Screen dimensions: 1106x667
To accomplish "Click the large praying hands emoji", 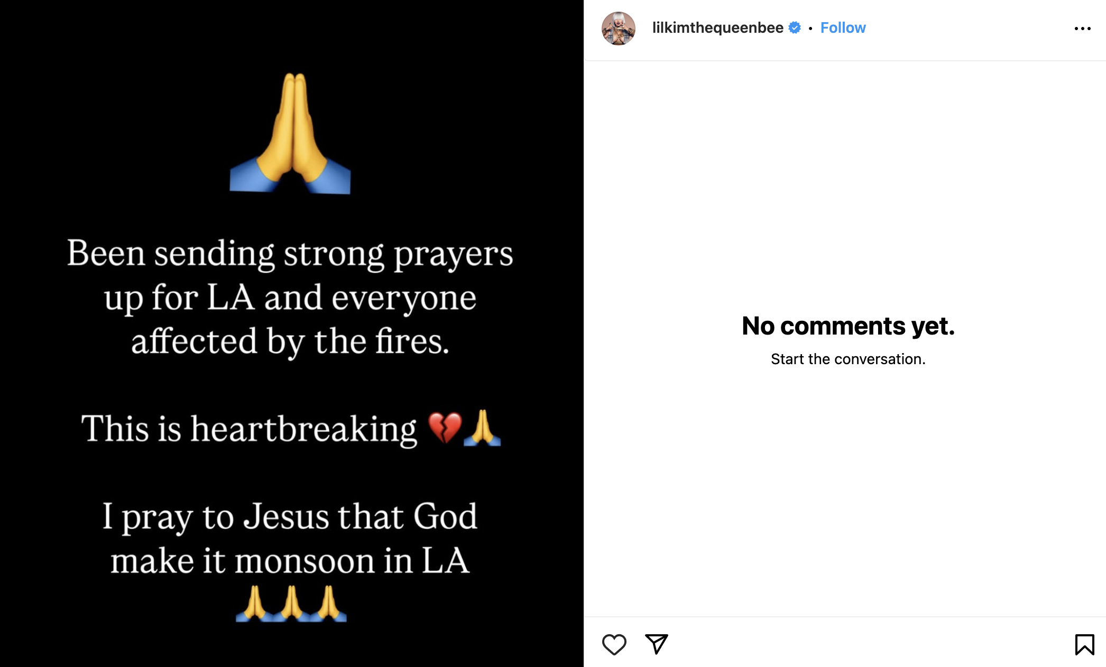I will [x=290, y=133].
